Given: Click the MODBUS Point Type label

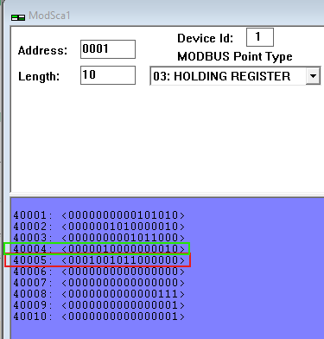Looking at the screenshot, I should [x=235, y=56].
